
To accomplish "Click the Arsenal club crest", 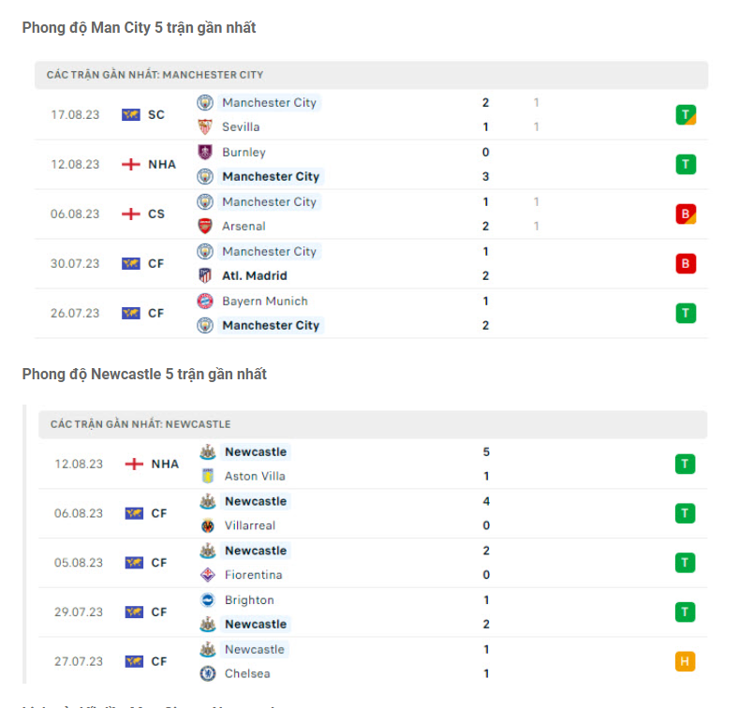I will pyautogui.click(x=205, y=227).
